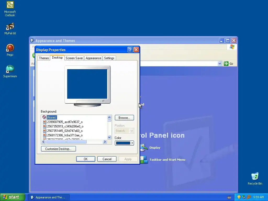Maximize the Appearance and Themes window
Screen dimensions: 268x201
pos(228,41)
